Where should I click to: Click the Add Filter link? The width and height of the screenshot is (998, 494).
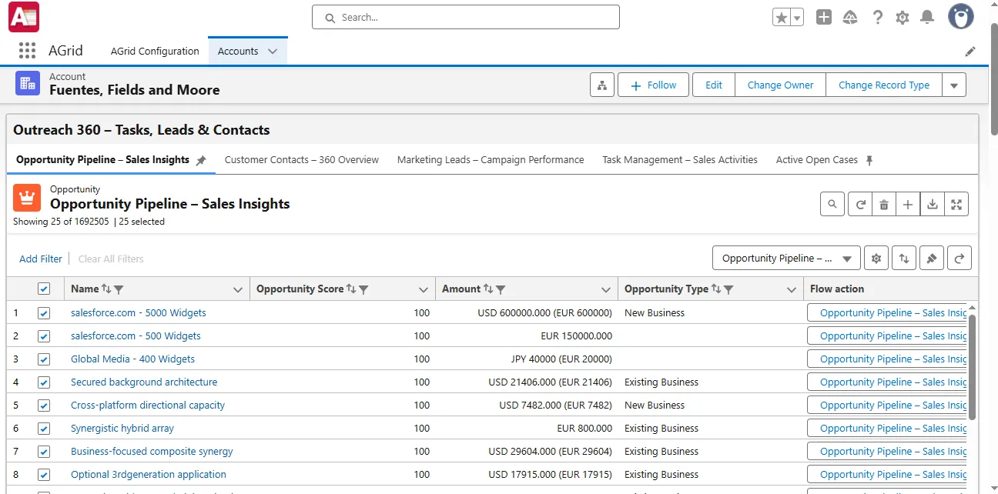click(41, 259)
